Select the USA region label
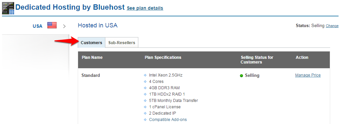Screen dimensions: 350x124 pyautogui.click(x=37, y=26)
